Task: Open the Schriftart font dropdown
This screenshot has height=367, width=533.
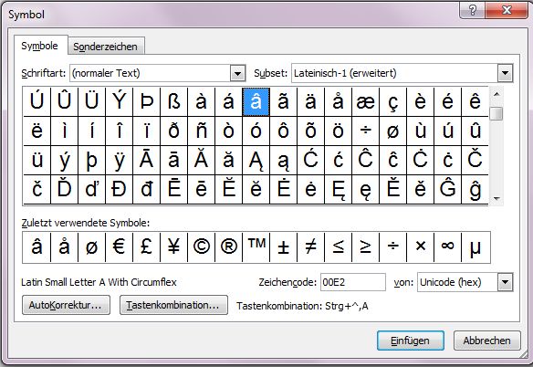Action: [x=237, y=73]
